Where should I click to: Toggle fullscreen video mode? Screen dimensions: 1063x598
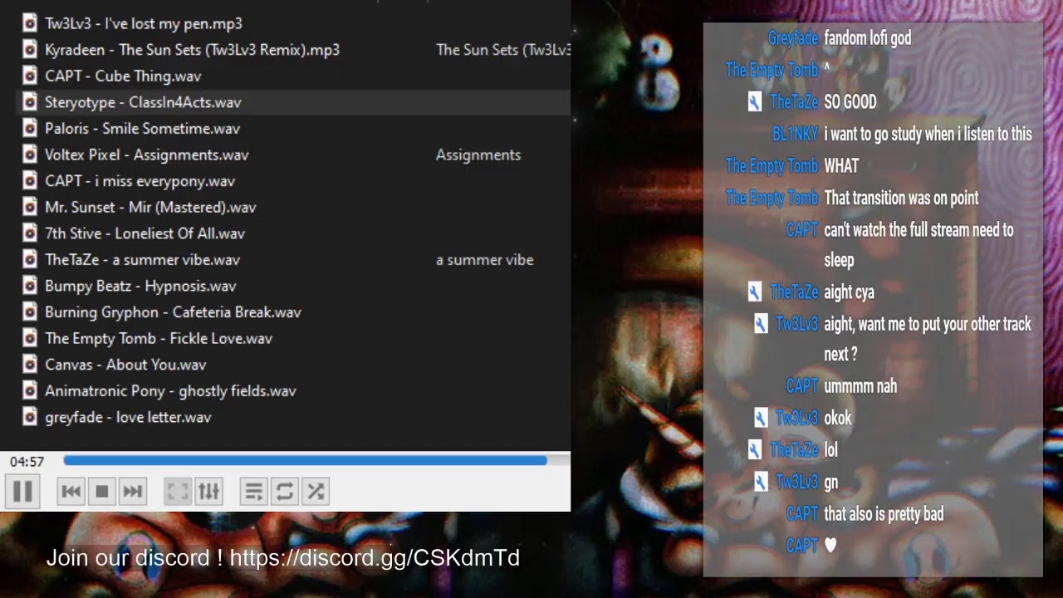click(178, 492)
